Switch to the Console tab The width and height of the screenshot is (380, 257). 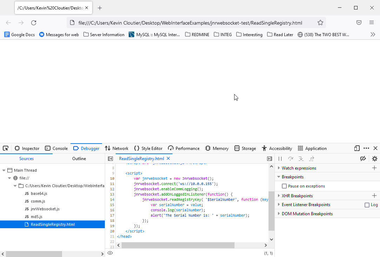click(x=56, y=148)
